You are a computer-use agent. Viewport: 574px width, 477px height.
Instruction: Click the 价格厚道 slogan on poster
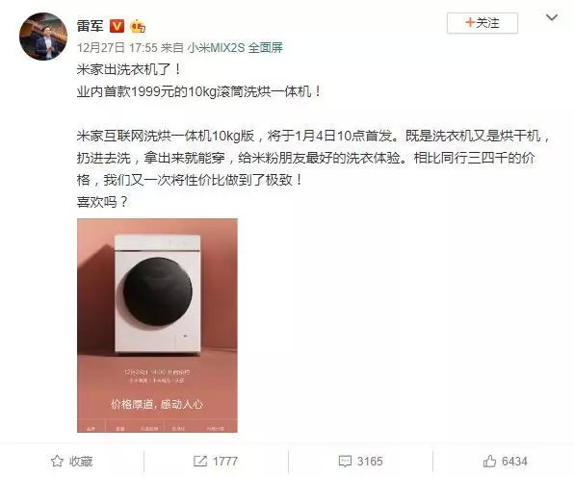pyautogui.click(x=157, y=404)
